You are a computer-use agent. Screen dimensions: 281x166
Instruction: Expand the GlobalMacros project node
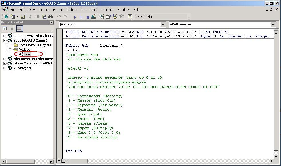point(5,63)
